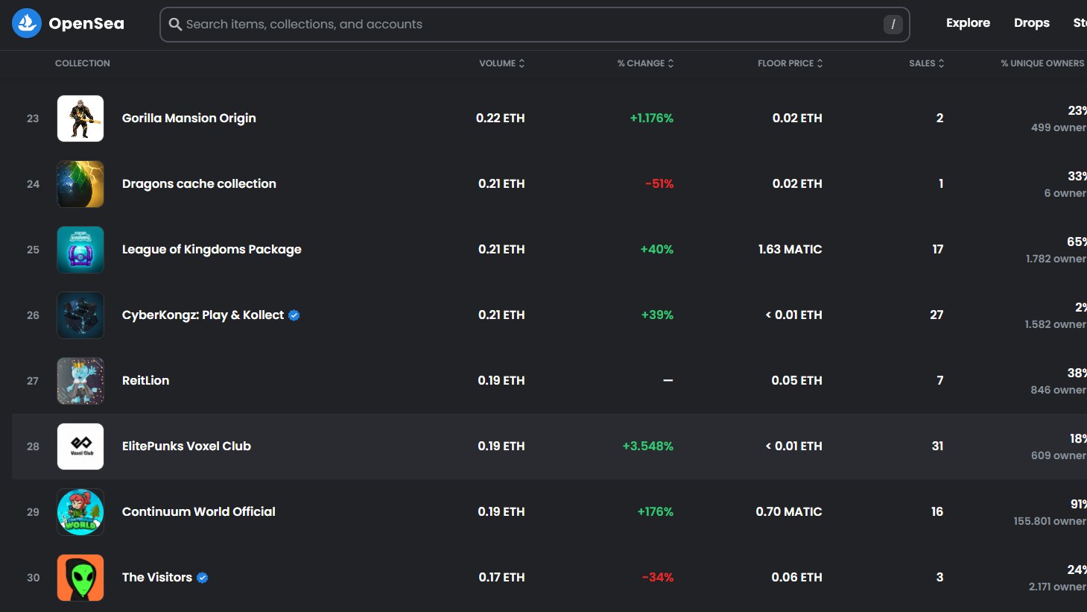This screenshot has width=1087, height=612.
Task: Open Continuum World Official name link
Action: 199,511
